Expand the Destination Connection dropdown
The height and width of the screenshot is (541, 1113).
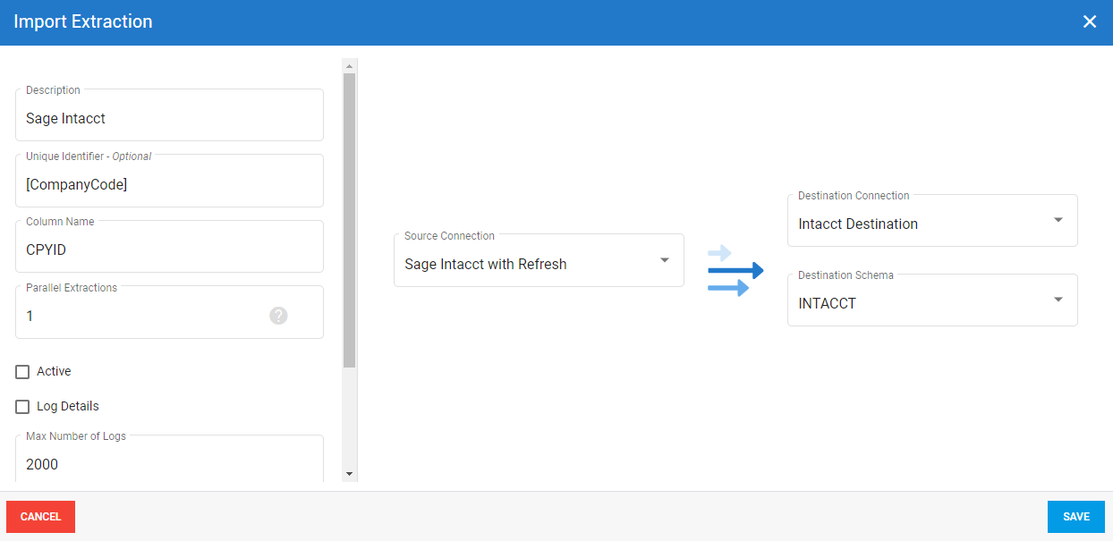931,224
